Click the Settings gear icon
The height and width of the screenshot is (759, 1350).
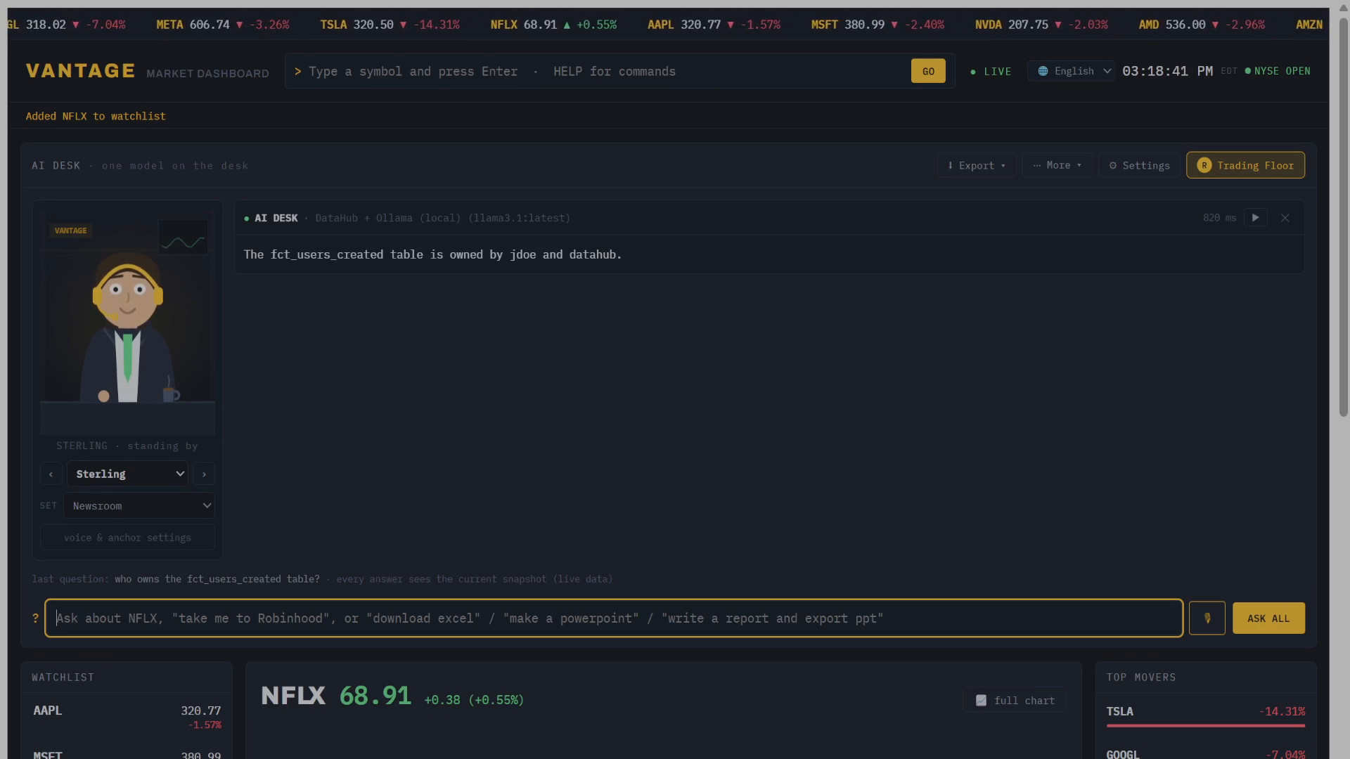pos(1112,166)
